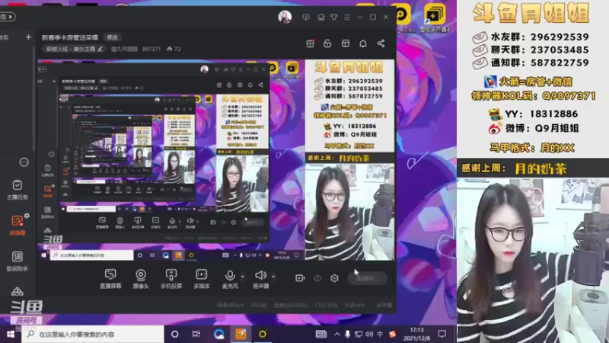
Task: Expand the speaker options arrow
Action: [273, 277]
